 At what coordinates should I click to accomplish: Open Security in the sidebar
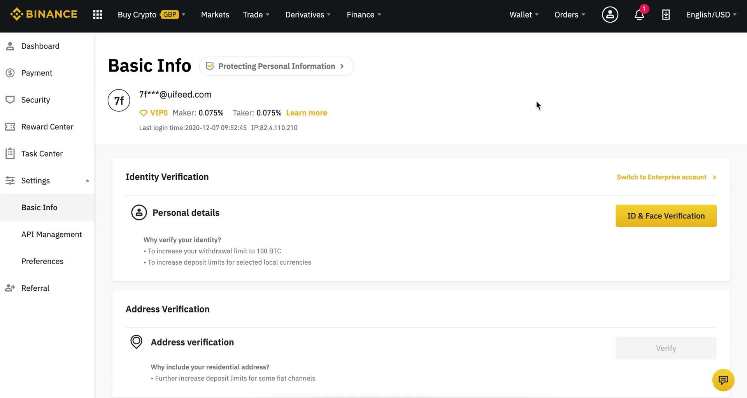click(x=47, y=100)
